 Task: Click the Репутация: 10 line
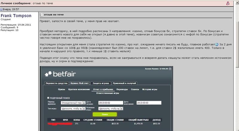tap(10, 30)
